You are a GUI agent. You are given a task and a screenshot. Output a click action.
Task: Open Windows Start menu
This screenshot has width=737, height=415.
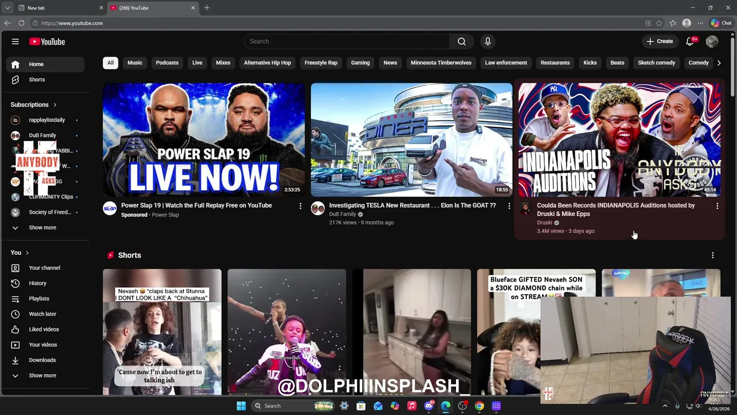pos(241,406)
